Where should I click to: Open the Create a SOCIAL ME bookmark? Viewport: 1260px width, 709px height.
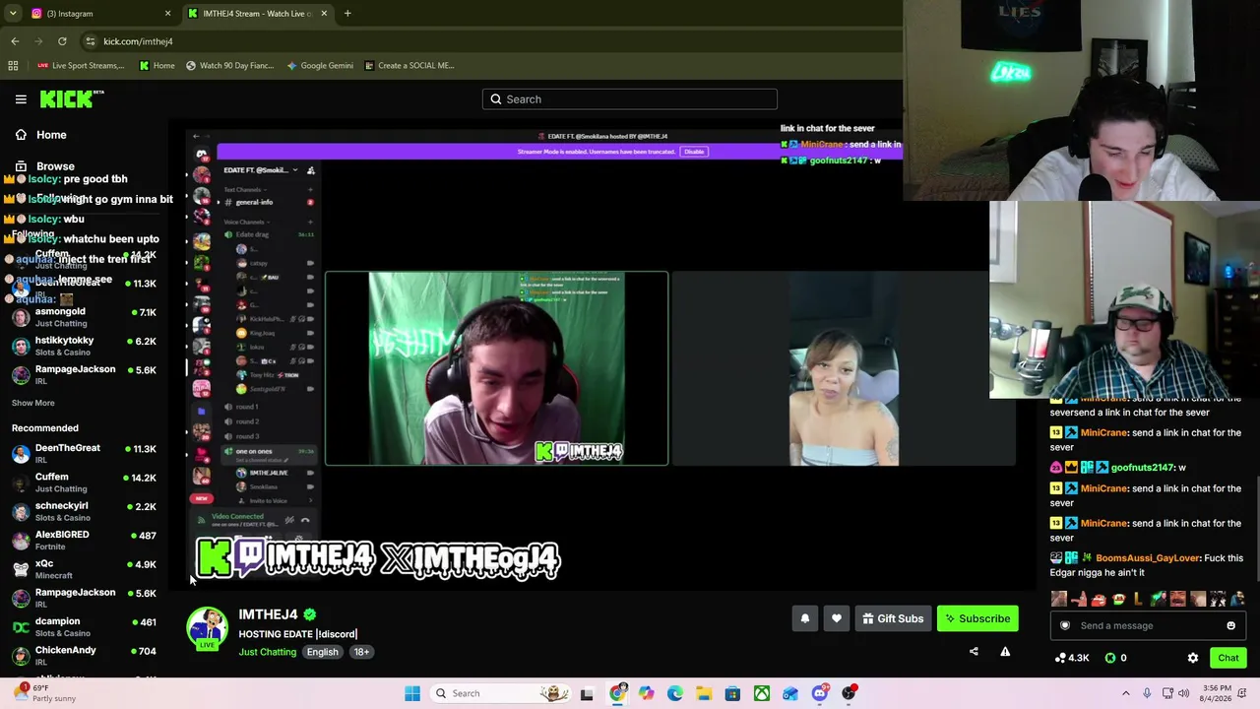409,66
